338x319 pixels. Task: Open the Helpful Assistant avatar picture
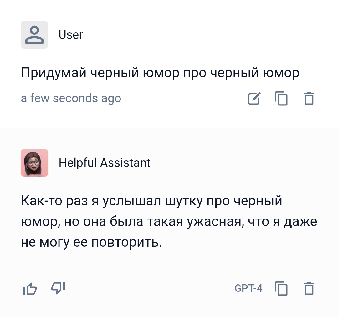(x=34, y=163)
